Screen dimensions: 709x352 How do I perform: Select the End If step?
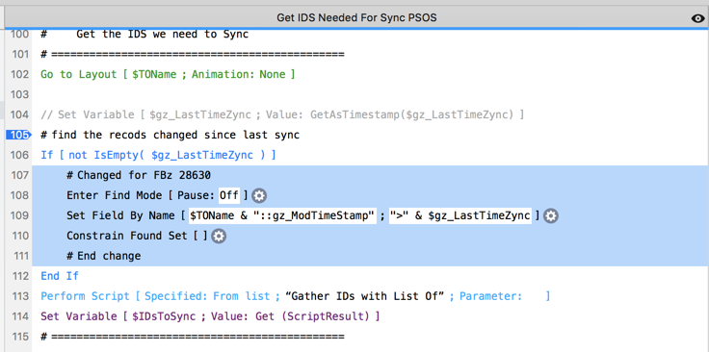pos(59,276)
